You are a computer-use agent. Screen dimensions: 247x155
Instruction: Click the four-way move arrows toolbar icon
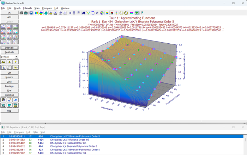point(60,13)
